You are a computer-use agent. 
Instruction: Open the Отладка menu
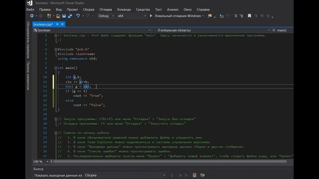coord(106,9)
